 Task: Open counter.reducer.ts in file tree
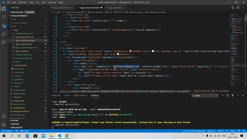click(x=24, y=58)
